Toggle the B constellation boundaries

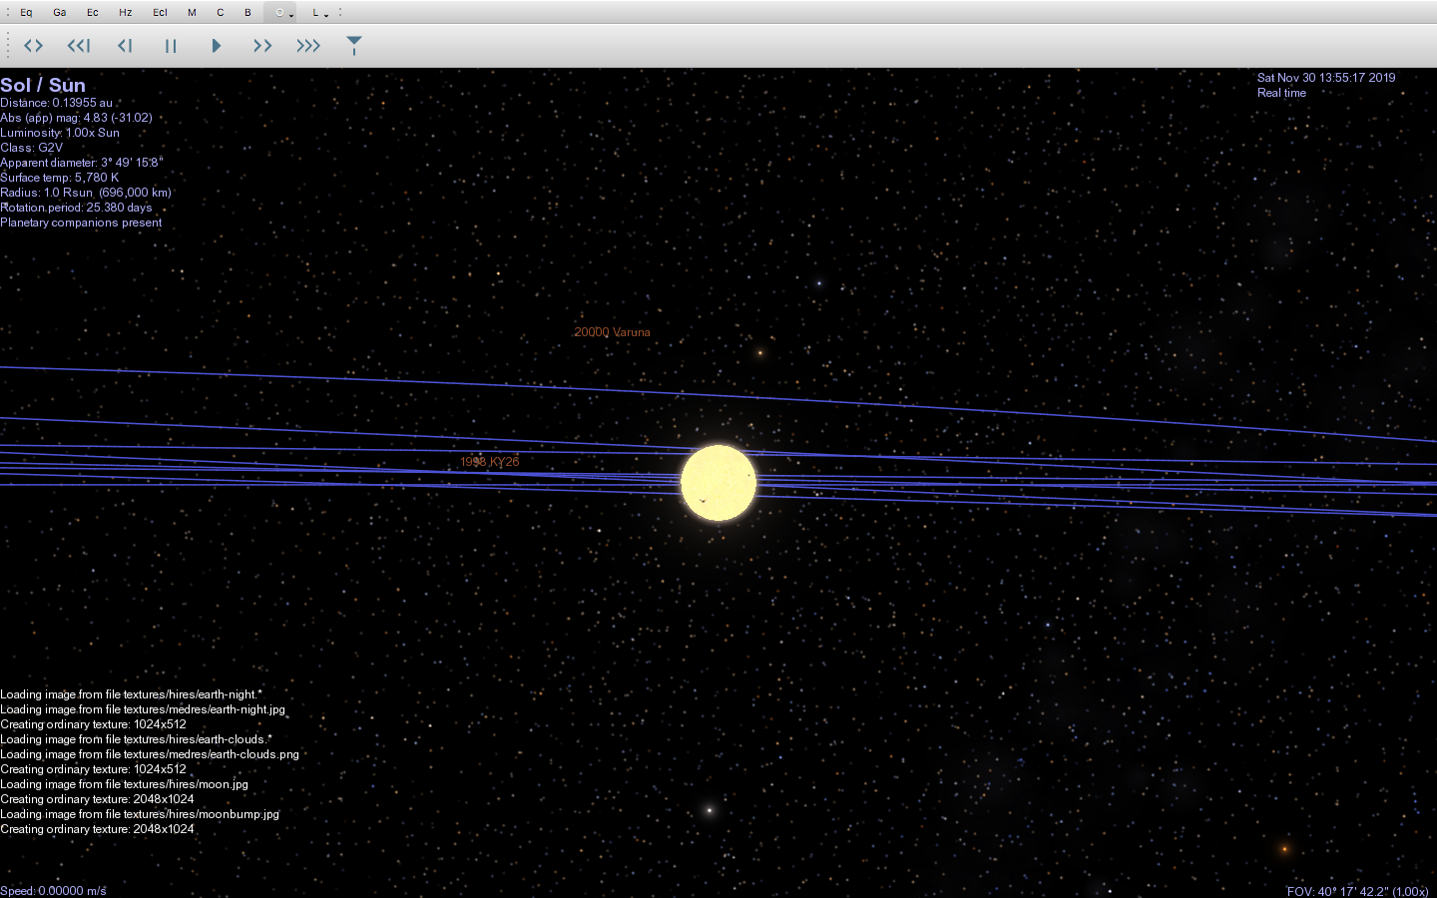(x=247, y=12)
